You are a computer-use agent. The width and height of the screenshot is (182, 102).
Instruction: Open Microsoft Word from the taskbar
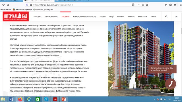11,99
